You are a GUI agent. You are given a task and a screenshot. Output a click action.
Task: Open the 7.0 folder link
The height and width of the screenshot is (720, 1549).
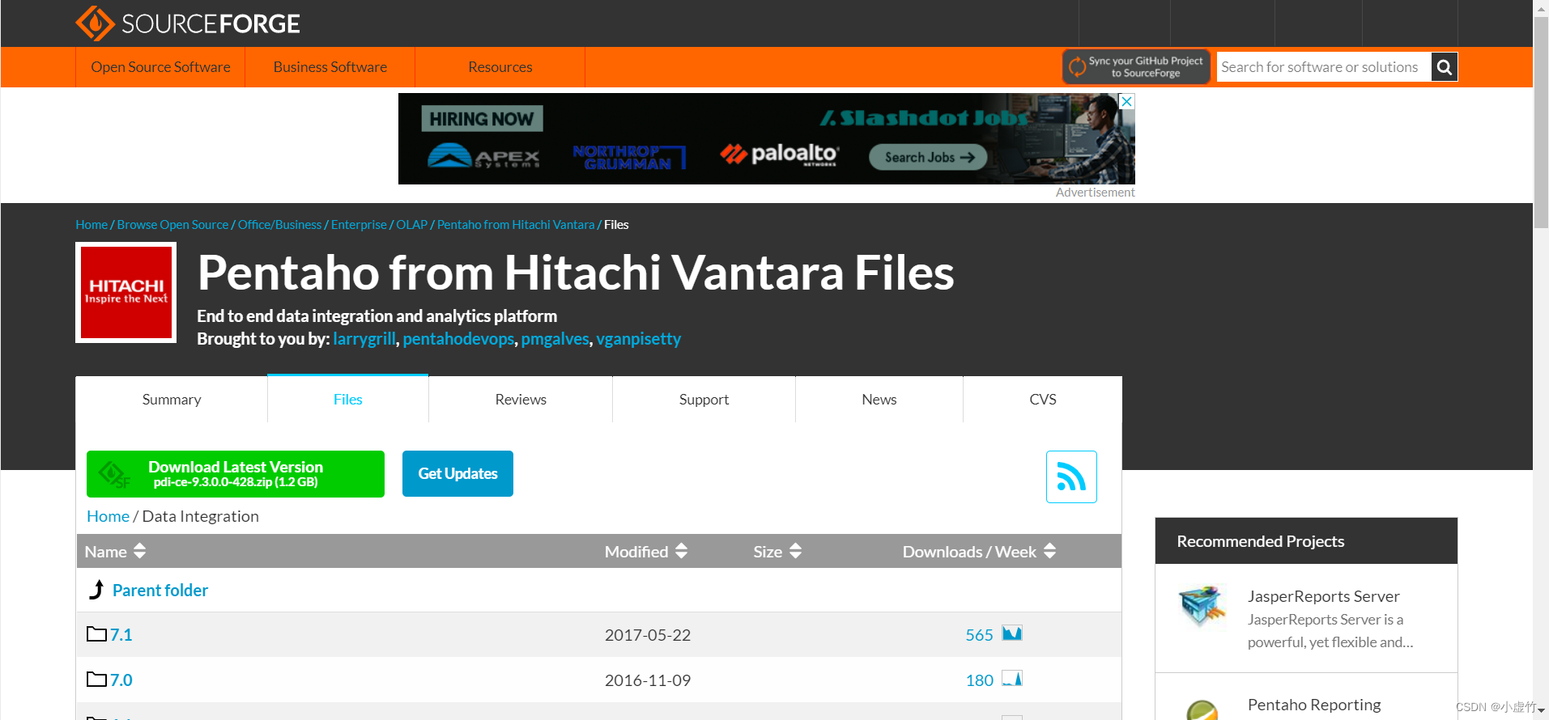click(121, 680)
